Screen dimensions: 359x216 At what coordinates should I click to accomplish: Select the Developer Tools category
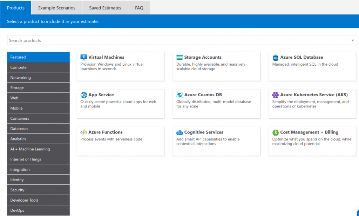38,200
